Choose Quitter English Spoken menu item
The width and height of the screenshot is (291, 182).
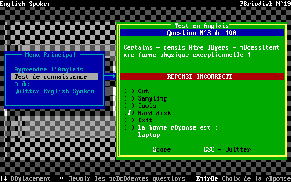coord(55,91)
